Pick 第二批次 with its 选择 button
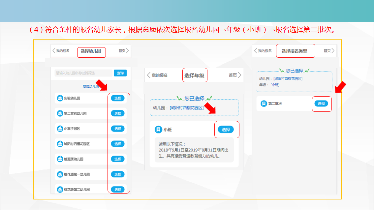The width and height of the screenshot is (374, 210). tap(321, 104)
